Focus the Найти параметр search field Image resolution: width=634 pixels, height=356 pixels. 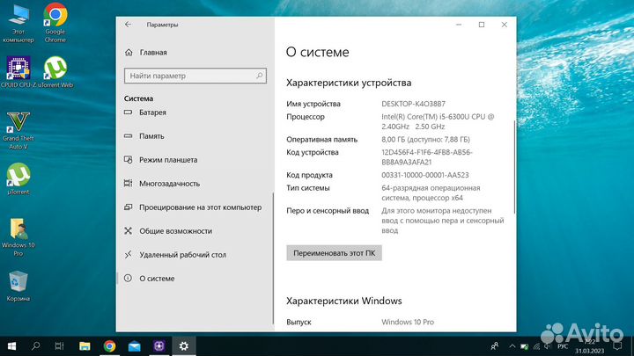(195, 76)
